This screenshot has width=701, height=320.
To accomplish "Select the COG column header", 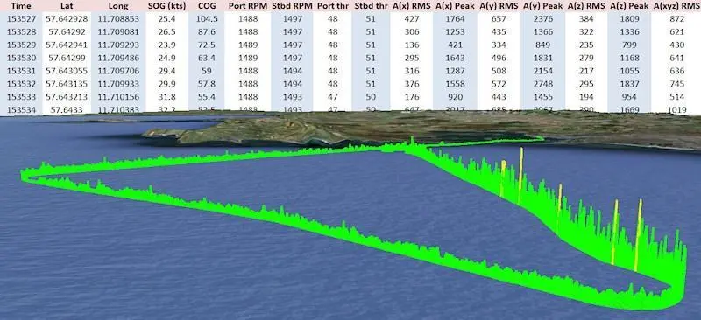I will [206, 6].
